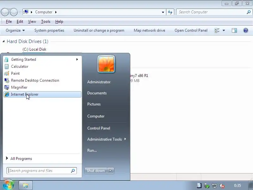The height and width of the screenshot is (190, 253).
Task: Open recent pages dropdown arrow
Action: (20, 12)
